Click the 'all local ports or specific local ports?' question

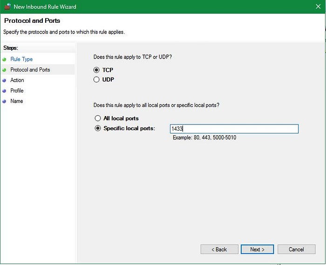[156, 105]
